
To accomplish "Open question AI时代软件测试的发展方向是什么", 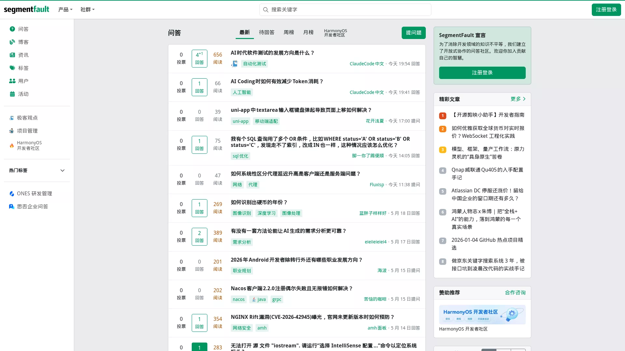I will 272,53.
